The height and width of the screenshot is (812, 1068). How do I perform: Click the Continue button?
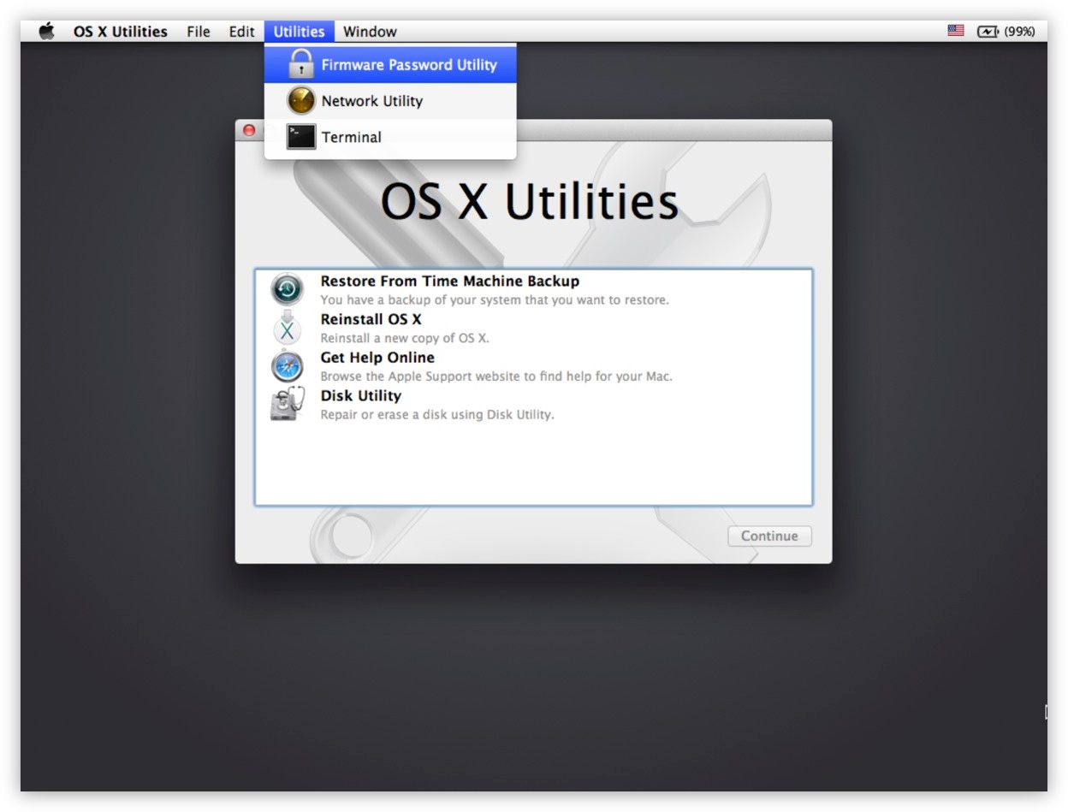pos(769,536)
